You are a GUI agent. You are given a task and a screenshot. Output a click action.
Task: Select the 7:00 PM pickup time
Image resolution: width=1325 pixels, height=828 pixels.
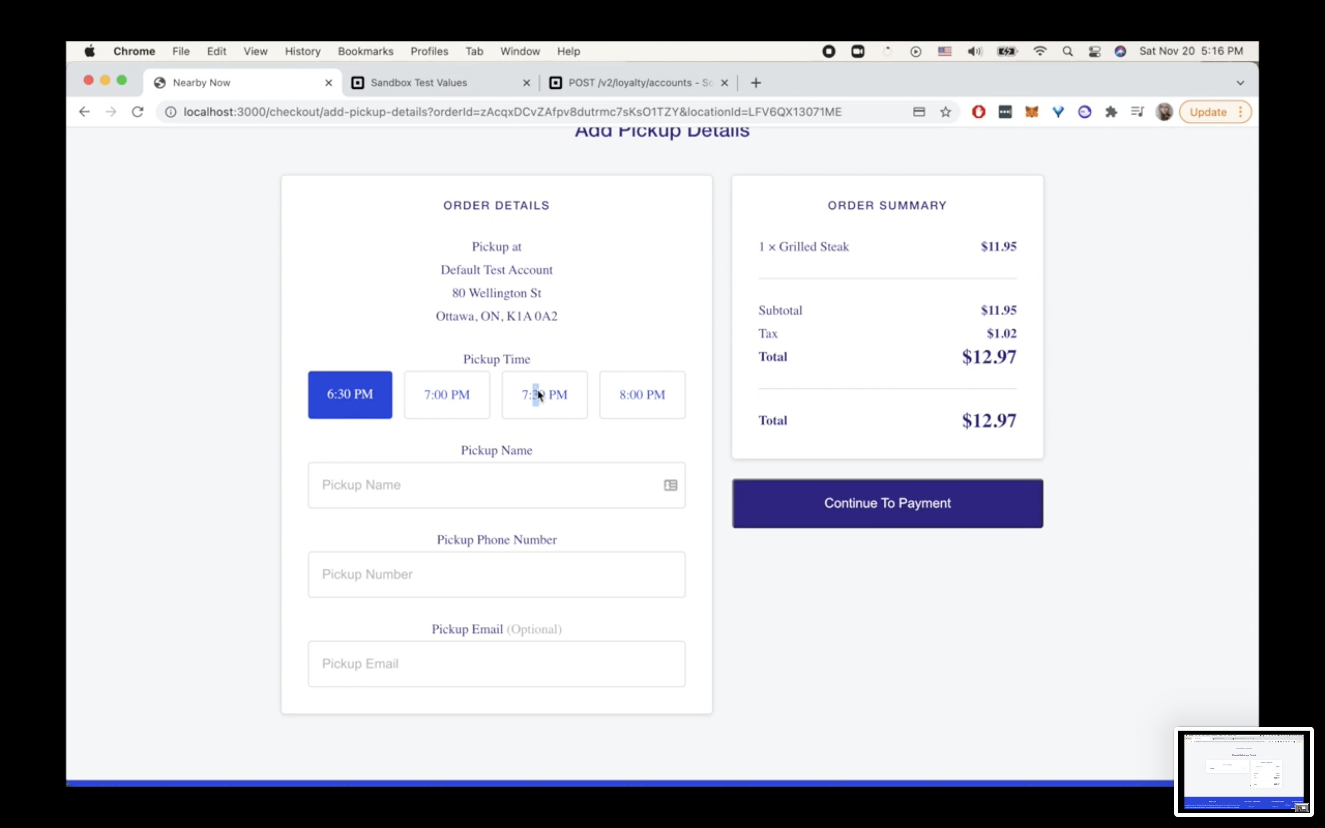coord(447,395)
